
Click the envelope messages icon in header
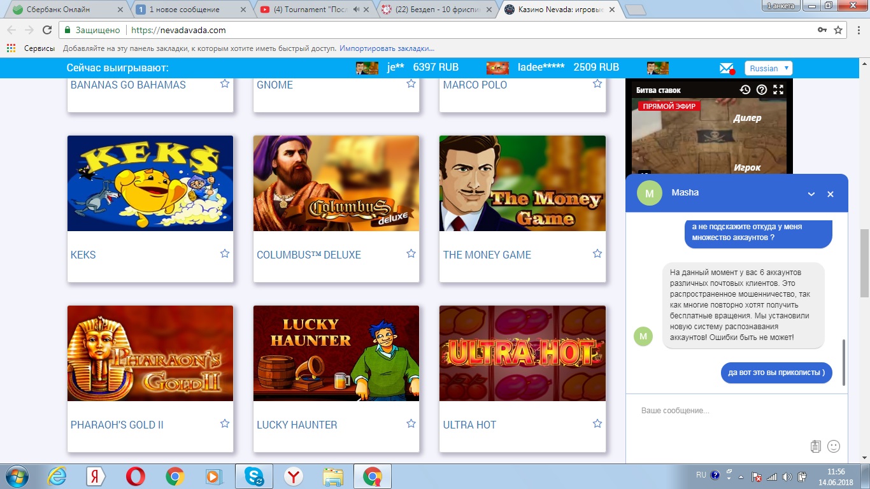pyautogui.click(x=727, y=68)
